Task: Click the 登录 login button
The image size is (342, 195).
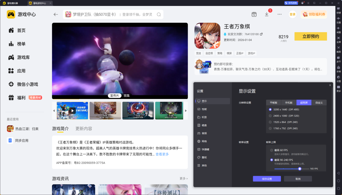Action: click(x=293, y=14)
